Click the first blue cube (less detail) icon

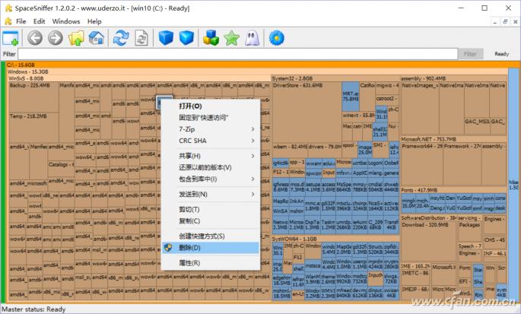point(166,38)
